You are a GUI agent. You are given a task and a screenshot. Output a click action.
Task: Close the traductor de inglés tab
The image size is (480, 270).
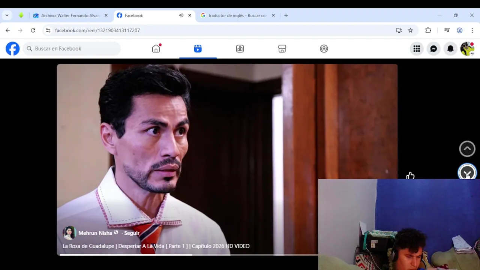click(273, 15)
